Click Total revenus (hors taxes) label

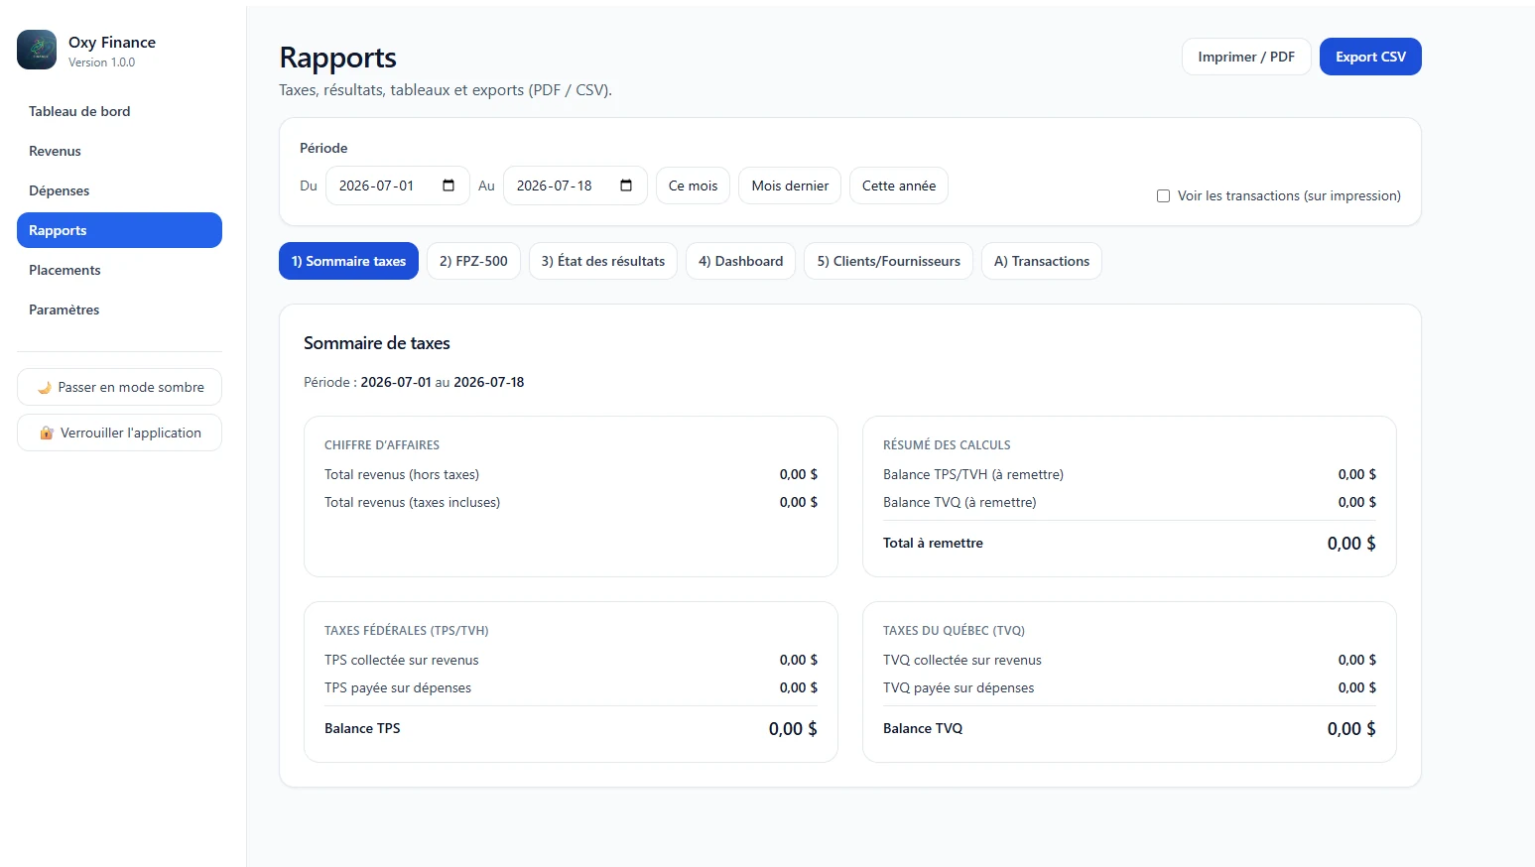click(402, 474)
